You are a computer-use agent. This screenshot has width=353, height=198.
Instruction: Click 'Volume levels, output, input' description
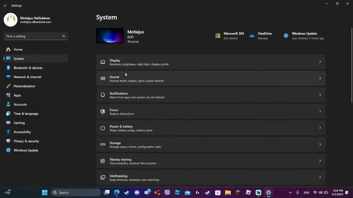coord(137,81)
